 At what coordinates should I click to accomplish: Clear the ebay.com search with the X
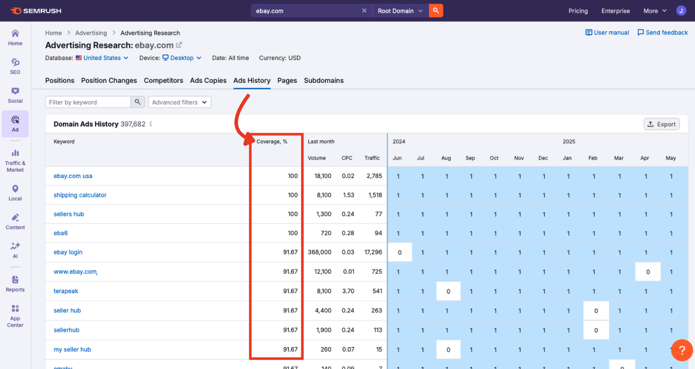click(364, 10)
